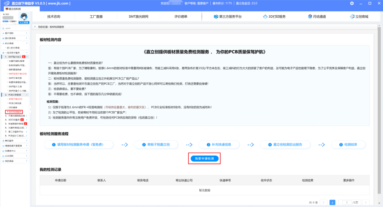Click the 我要申请检测 button
This screenshot has width=383, height=207.
click(x=205, y=159)
